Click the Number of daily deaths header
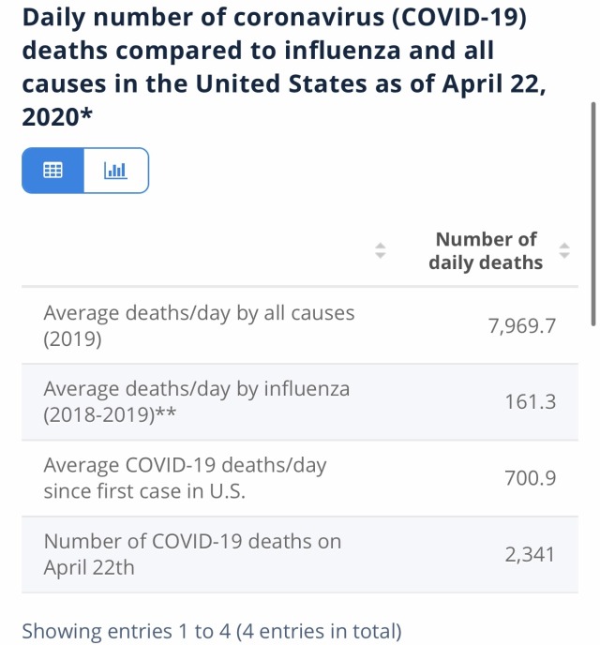This screenshot has height=645, width=600. (486, 250)
